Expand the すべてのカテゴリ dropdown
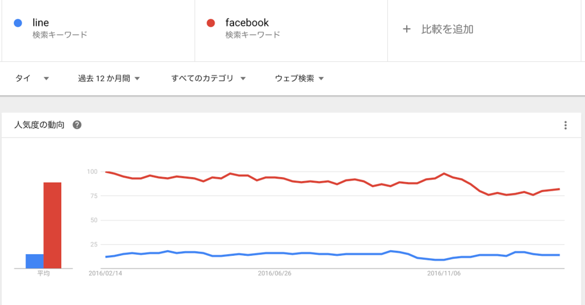Viewport: 585px width, 305px height. point(209,78)
